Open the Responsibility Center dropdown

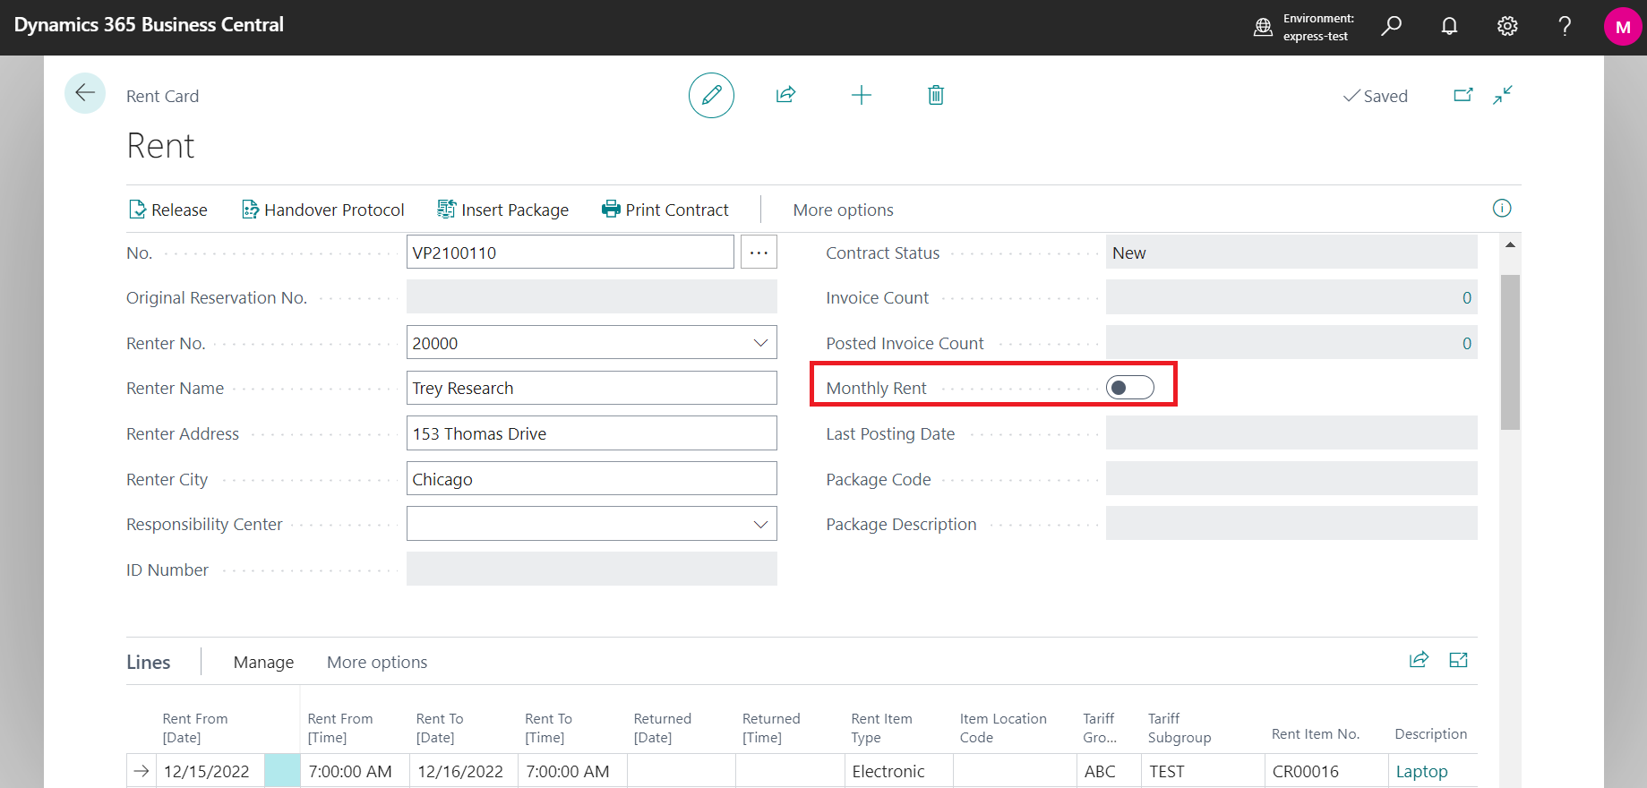[760, 525]
